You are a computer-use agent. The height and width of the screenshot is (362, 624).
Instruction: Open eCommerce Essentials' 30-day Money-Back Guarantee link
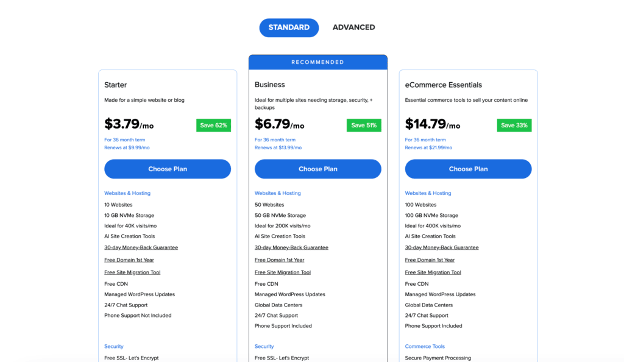coord(442,247)
